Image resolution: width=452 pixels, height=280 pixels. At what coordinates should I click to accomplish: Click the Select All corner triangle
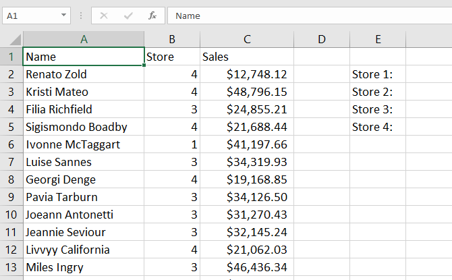(x=11, y=39)
